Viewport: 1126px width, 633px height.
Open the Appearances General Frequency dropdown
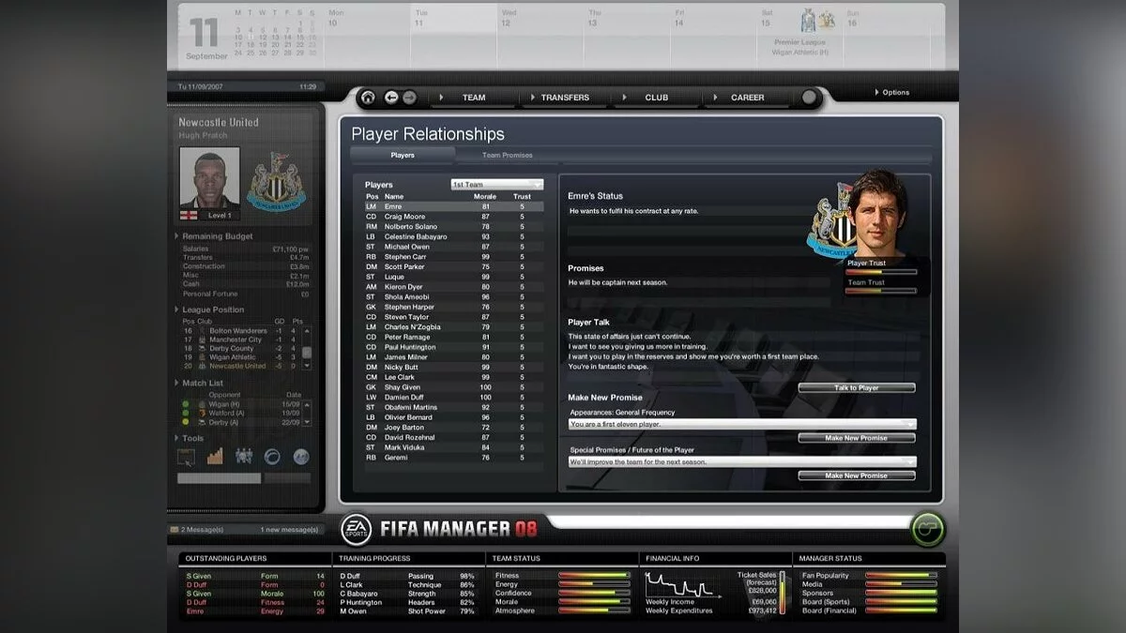click(742, 424)
